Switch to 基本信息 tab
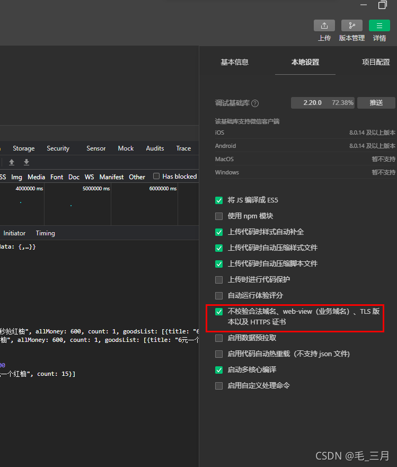Screen dimensions: 397x467 pos(234,62)
